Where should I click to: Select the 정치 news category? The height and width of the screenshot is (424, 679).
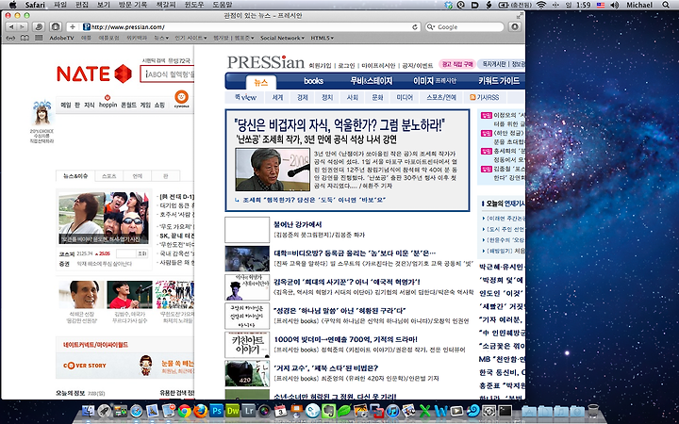coord(327,97)
